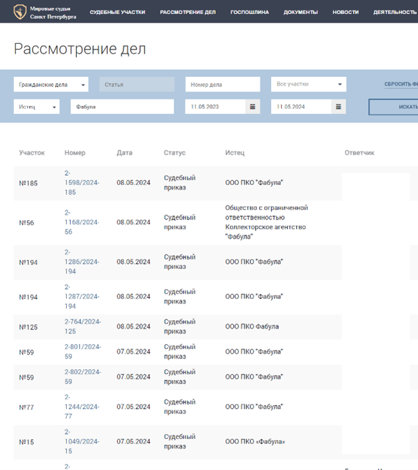Click the court emblem logo icon

click(20, 12)
